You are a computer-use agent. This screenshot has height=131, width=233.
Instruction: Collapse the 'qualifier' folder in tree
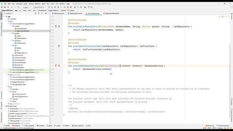[11, 33]
